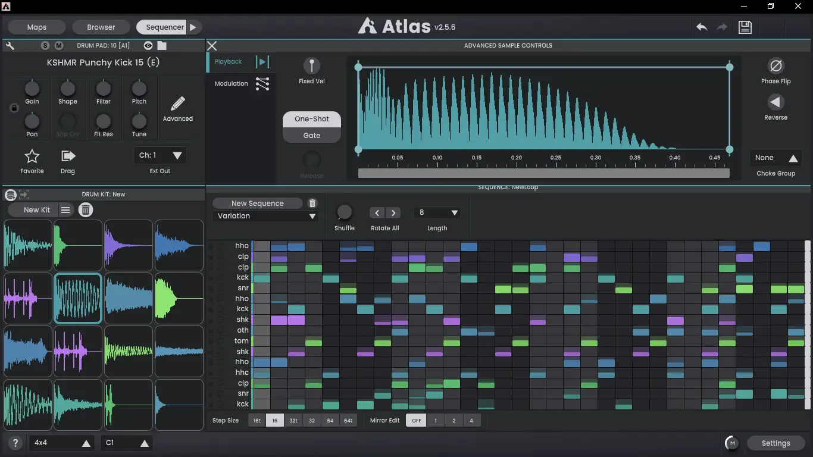This screenshot has width=813, height=457.
Task: Set step size to 64
Action: [330, 421]
